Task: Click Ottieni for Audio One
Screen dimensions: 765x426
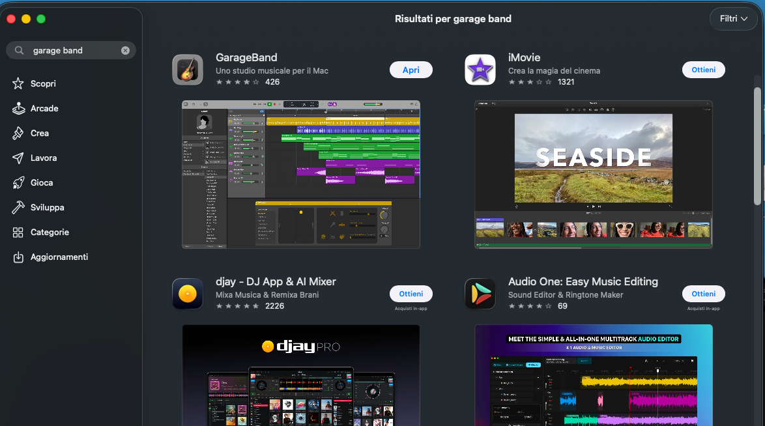Action: point(704,294)
